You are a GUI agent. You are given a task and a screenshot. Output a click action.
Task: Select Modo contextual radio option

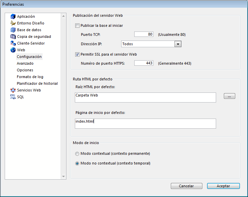[78, 154]
